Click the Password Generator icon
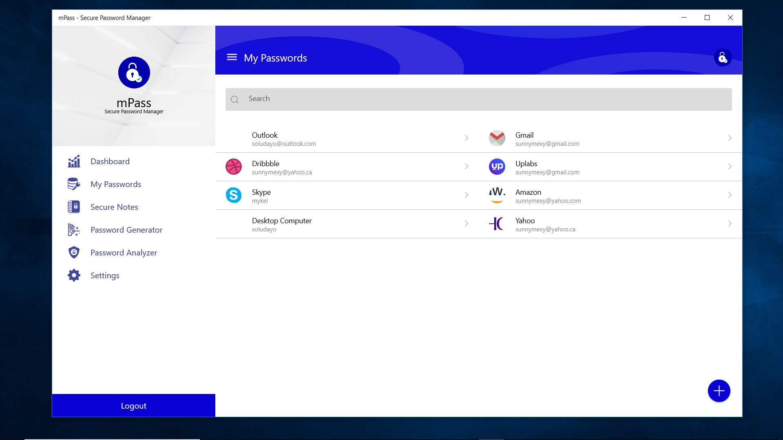 [x=74, y=230]
